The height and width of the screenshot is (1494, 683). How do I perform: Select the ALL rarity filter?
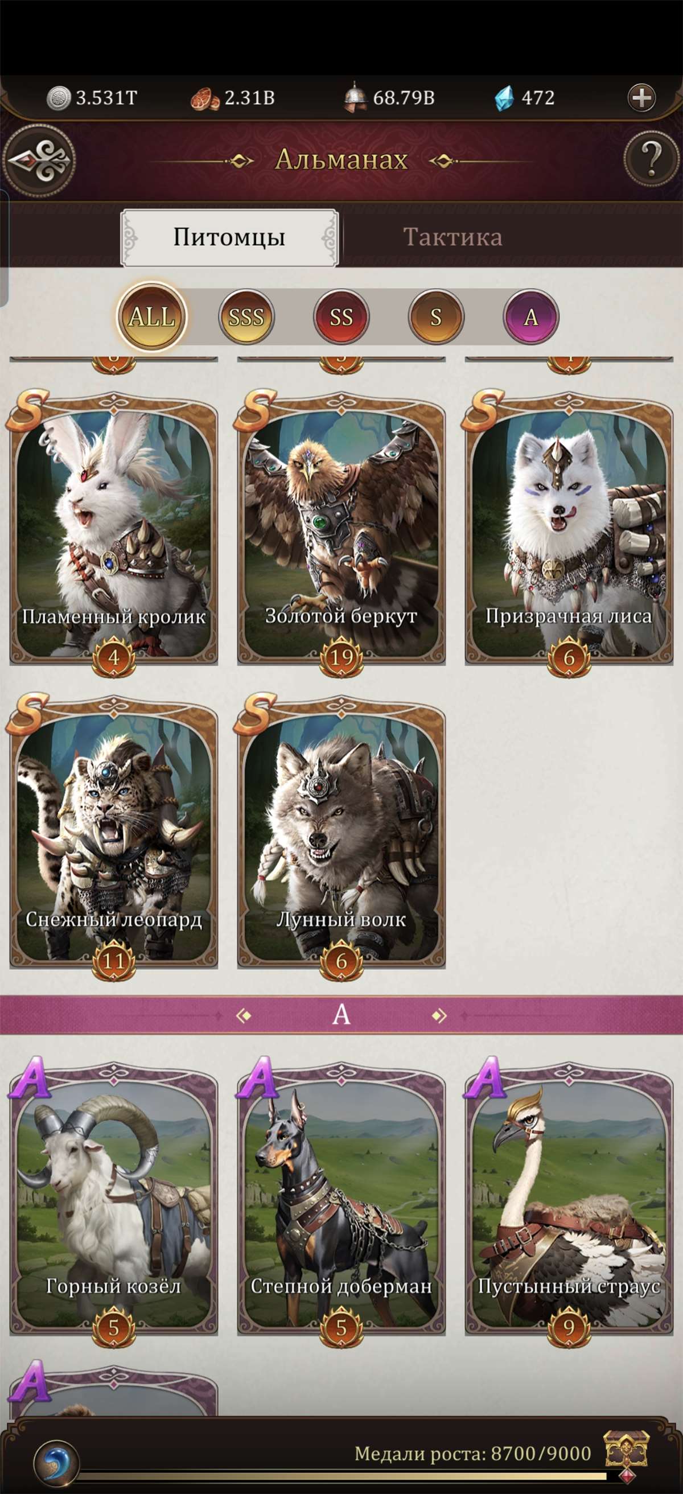(x=151, y=316)
